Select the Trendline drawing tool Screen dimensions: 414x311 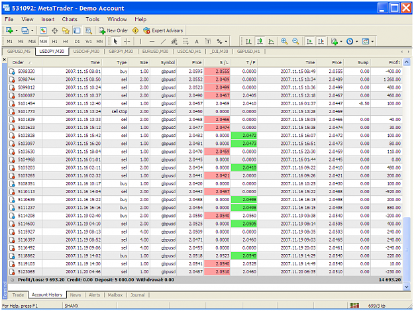point(163,42)
